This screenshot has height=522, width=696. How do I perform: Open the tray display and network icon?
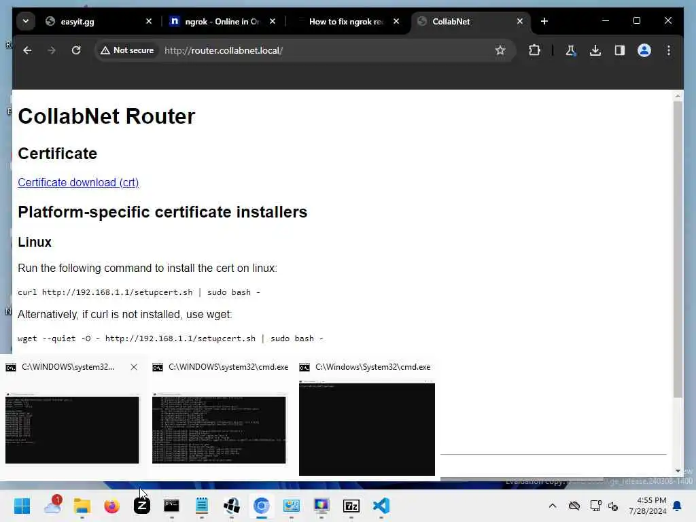tap(595, 506)
